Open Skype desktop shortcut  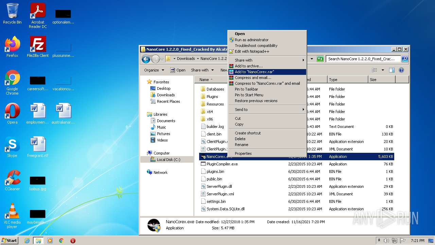point(12,147)
